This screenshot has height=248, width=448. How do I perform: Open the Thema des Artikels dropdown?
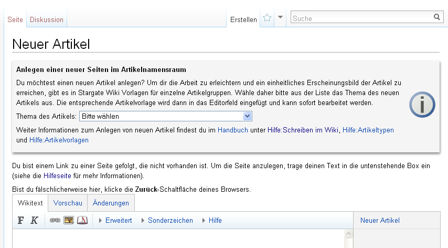click(x=166, y=116)
